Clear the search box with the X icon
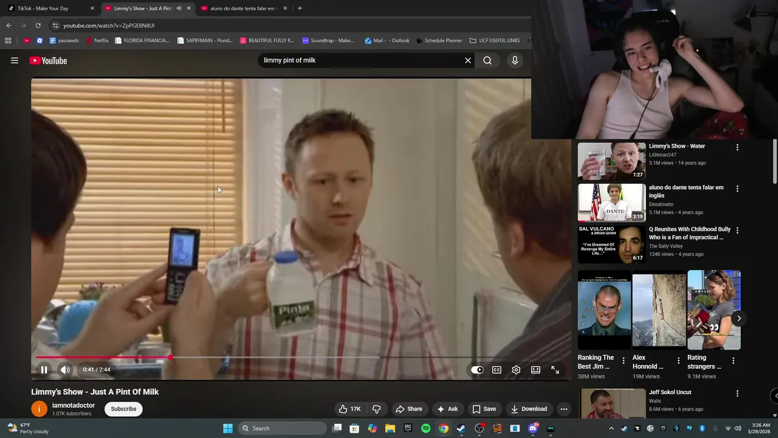This screenshot has width=778, height=438. click(468, 60)
